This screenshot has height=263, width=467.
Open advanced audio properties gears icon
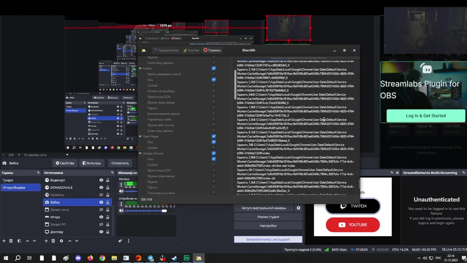tap(120, 241)
